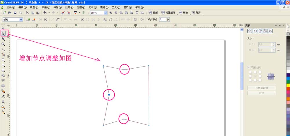Select the Eyedropper tool

pos(3,96)
